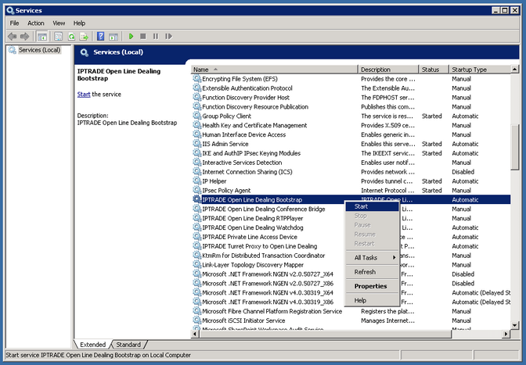
Task: Click gear icon of IPTRADE Bootstrap row
Action: pyautogui.click(x=197, y=199)
